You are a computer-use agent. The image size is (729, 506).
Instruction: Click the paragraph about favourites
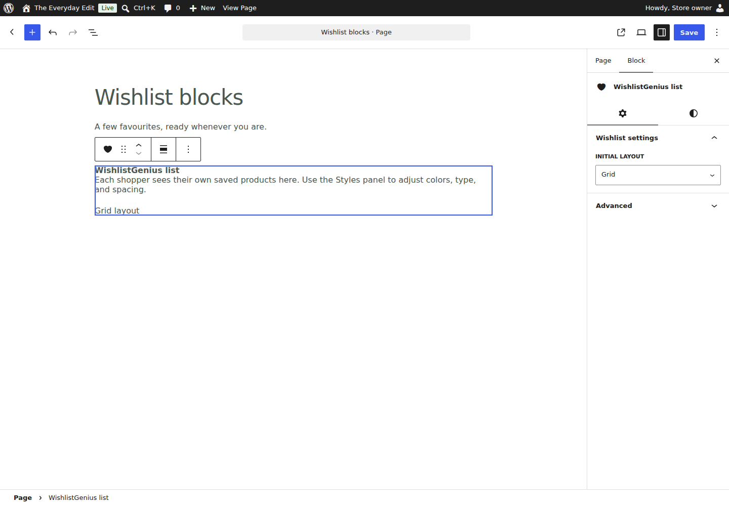pos(181,126)
